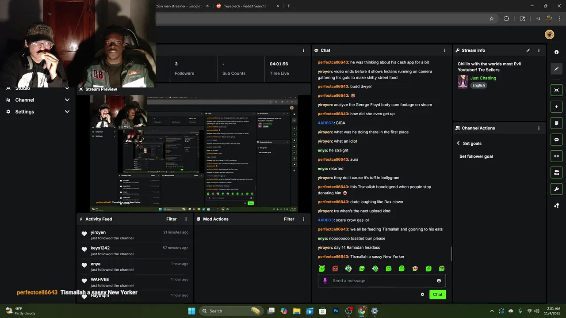566x318 pixels.
Task: Expand the Studio section chevron
Action: [67, 88]
